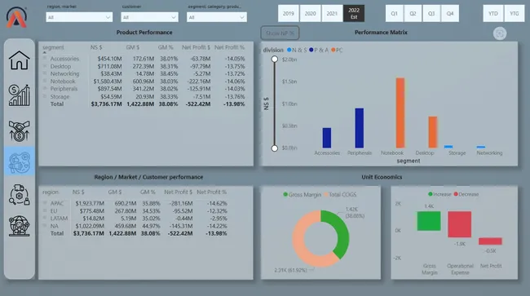Screen dimensions: 530x296
Task: Switch to YTD view
Action: [493, 14]
